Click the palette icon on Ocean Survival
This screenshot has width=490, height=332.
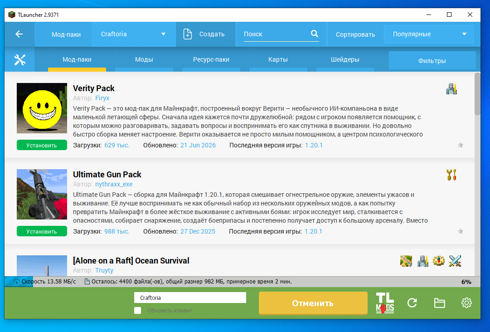[x=439, y=261]
